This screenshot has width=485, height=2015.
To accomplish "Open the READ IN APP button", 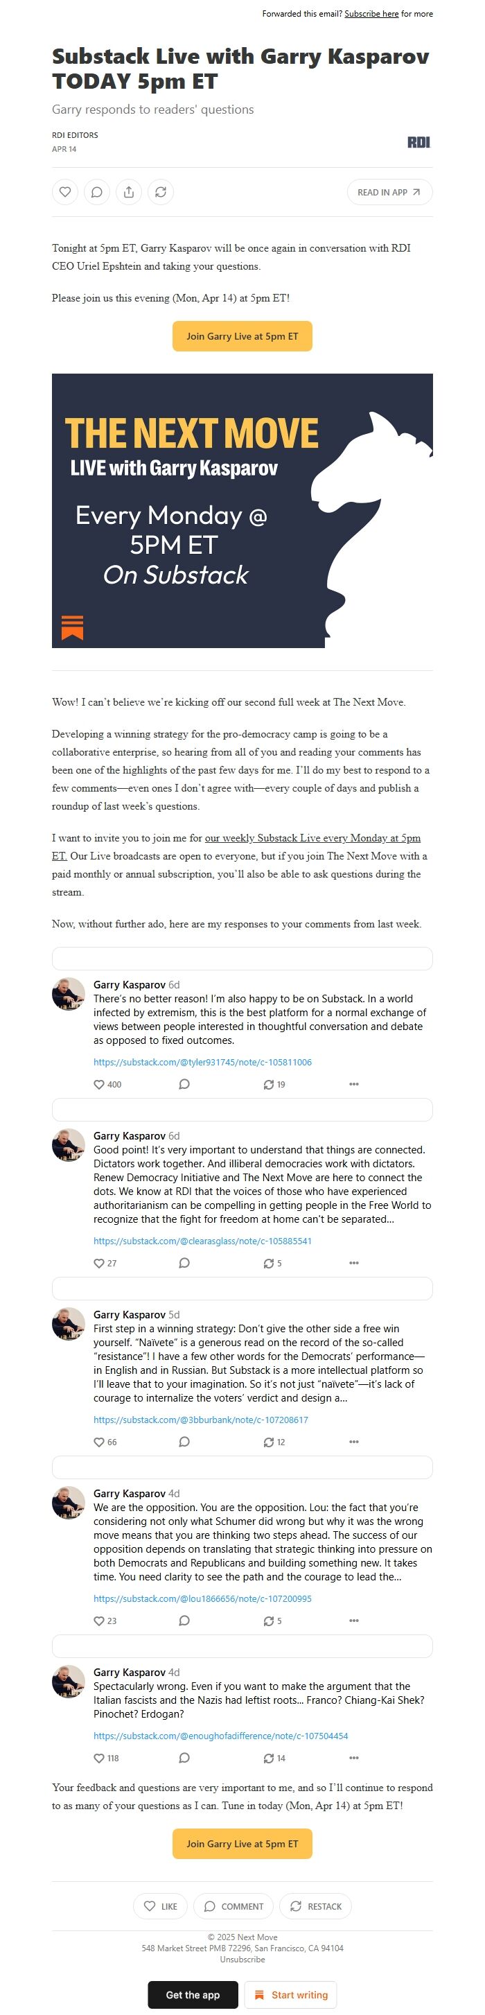I will (x=389, y=193).
